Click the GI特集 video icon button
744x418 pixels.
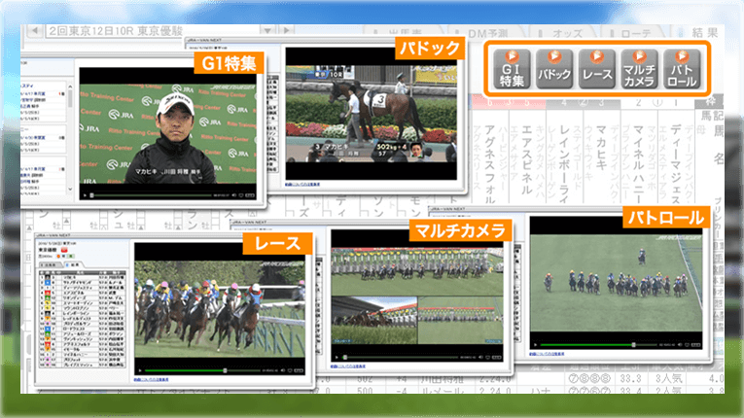(x=512, y=69)
